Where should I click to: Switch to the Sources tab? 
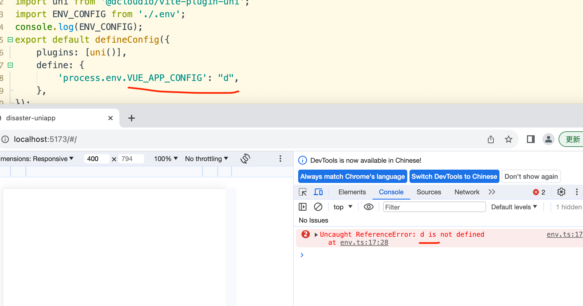click(x=429, y=192)
